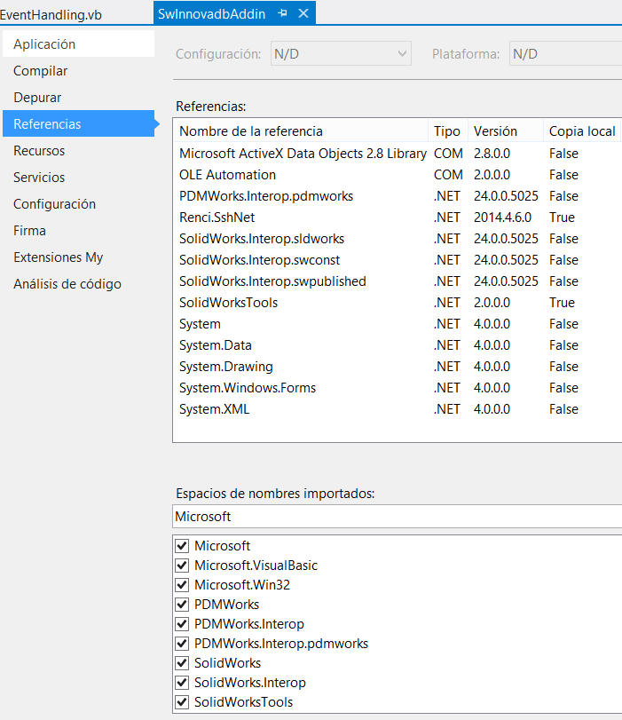This screenshot has height=720, width=622.
Task: Open the Extensiones My page
Action: (78, 257)
